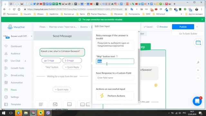Go back in browser
Screen dimensions: 206x116
pyautogui.click(x=5, y=9)
